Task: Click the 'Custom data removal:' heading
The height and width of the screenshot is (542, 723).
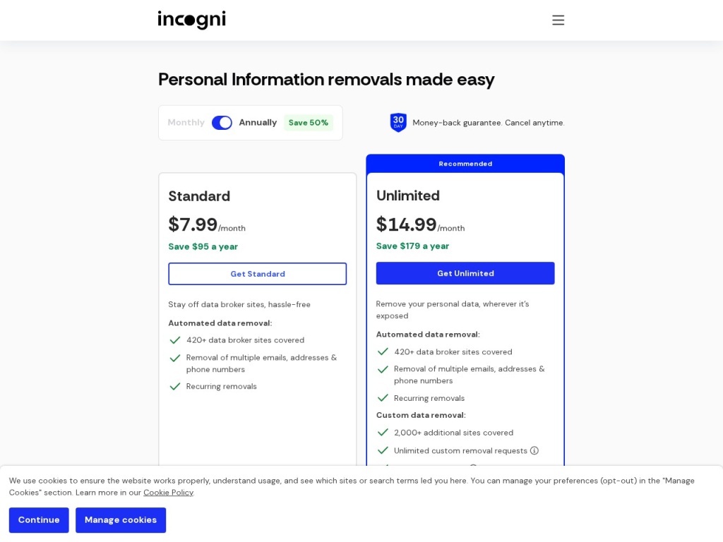Action: point(421,415)
